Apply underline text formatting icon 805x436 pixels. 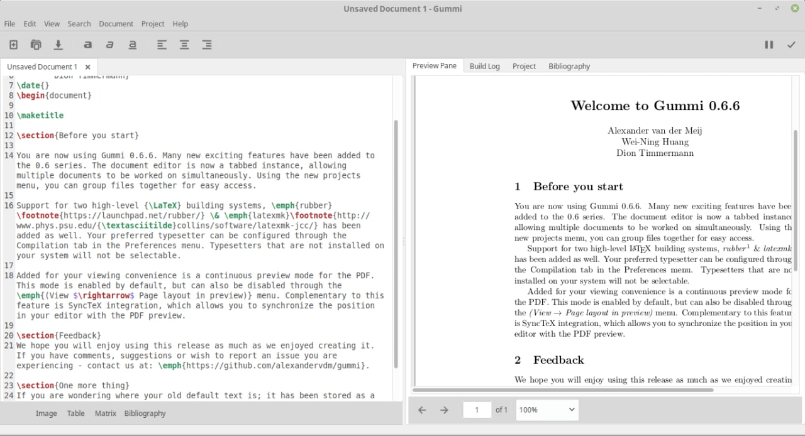pyautogui.click(x=132, y=45)
